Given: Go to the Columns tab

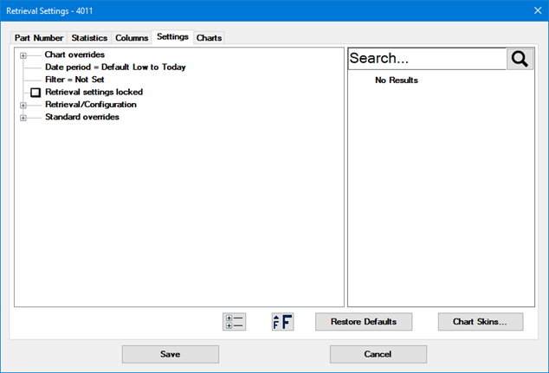Looking at the screenshot, I should pos(132,38).
